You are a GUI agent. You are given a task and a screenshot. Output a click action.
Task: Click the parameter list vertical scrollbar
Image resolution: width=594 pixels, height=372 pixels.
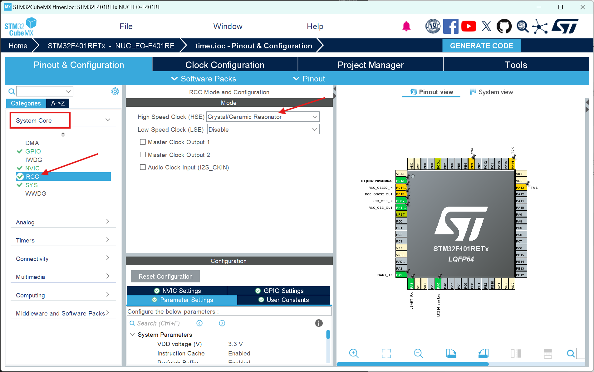328,334
